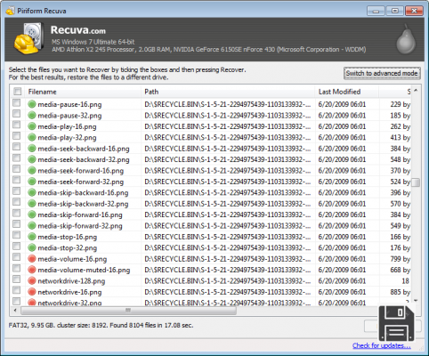The image size is (429, 356).
Task: Click the horizontal scrollbar left arrow
Action: [15, 311]
